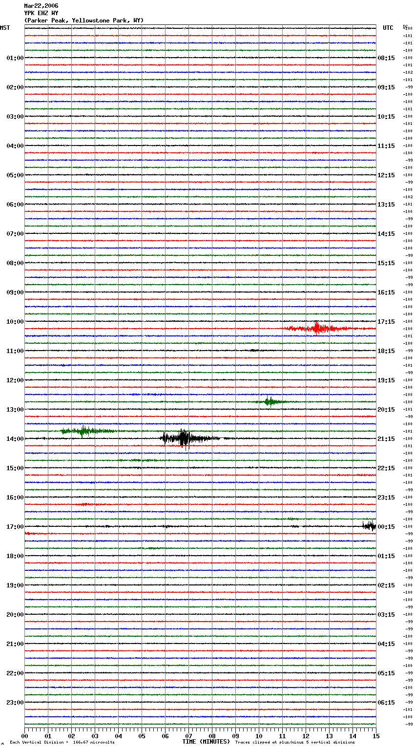Image resolution: width=415 pixels, height=749 pixels.
Task: Click the "Traces clipped at plus/minus 5 vertical divisions" note
Action: [295, 743]
